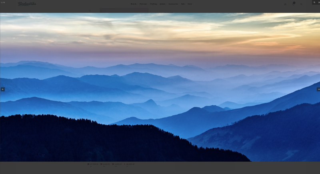Image resolution: width=320 pixels, height=174 pixels.
Task: Expand the Jackets navigation menu
Action: [162, 4]
